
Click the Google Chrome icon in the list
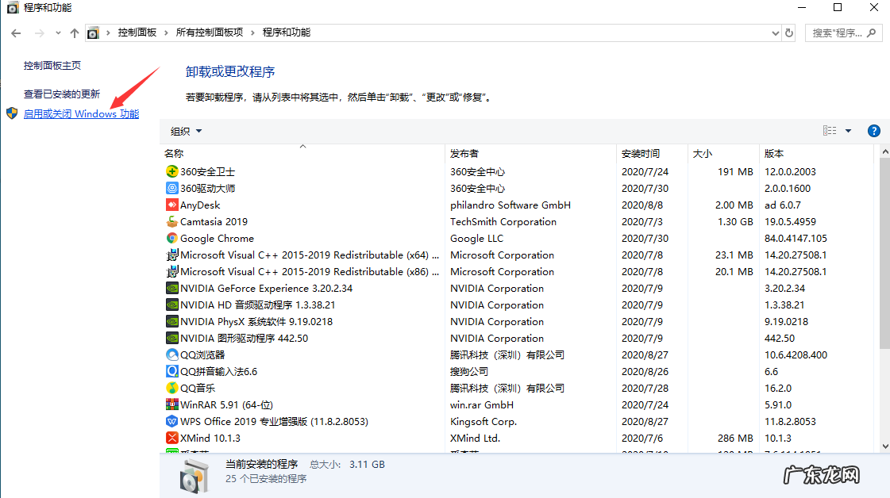tap(172, 238)
